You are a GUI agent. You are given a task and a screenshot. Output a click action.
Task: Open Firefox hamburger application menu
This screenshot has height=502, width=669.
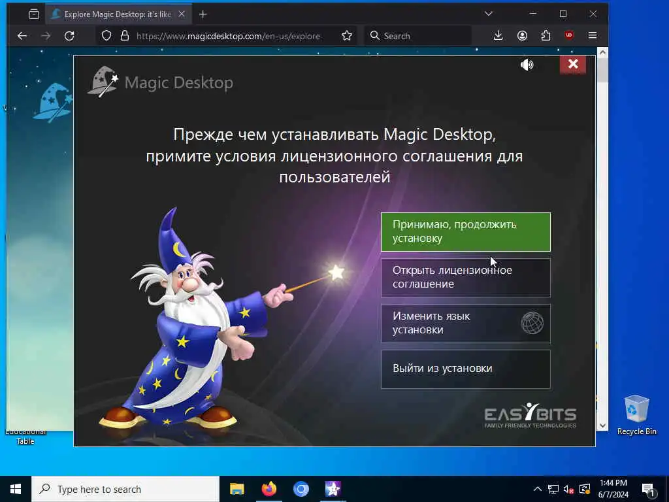click(593, 36)
